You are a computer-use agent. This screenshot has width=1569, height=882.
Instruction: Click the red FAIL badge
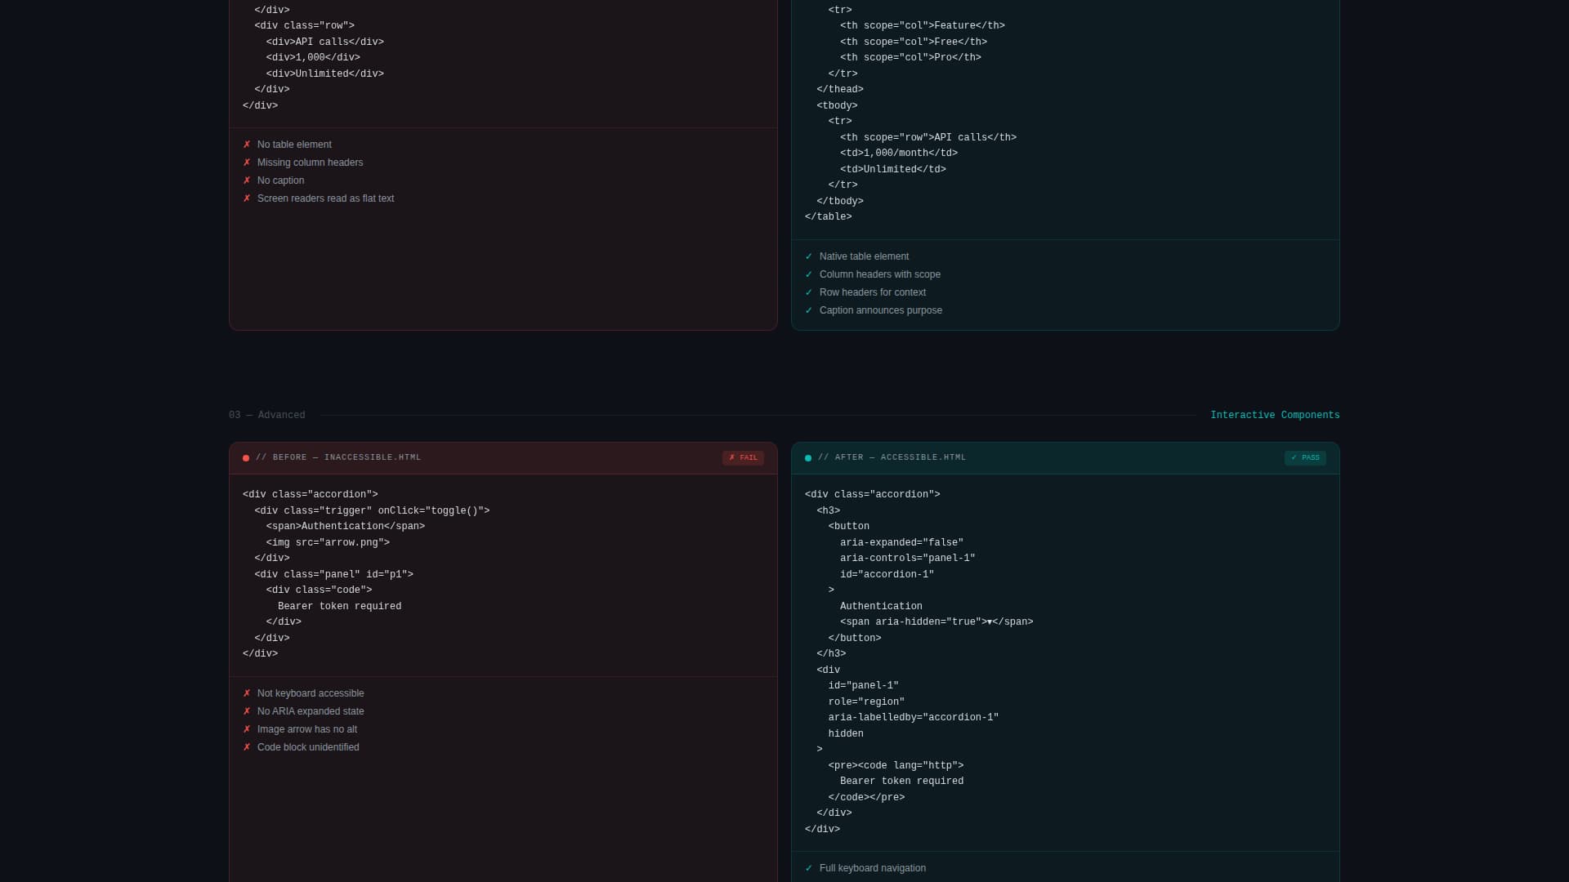click(x=743, y=458)
